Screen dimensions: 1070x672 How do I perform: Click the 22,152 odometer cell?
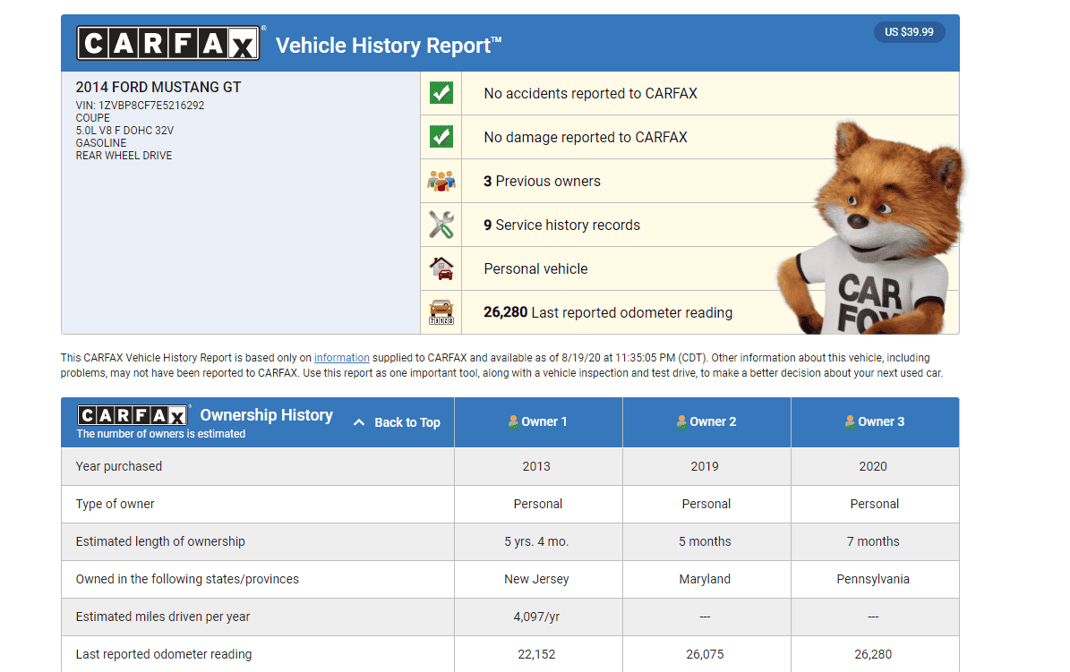click(x=536, y=654)
